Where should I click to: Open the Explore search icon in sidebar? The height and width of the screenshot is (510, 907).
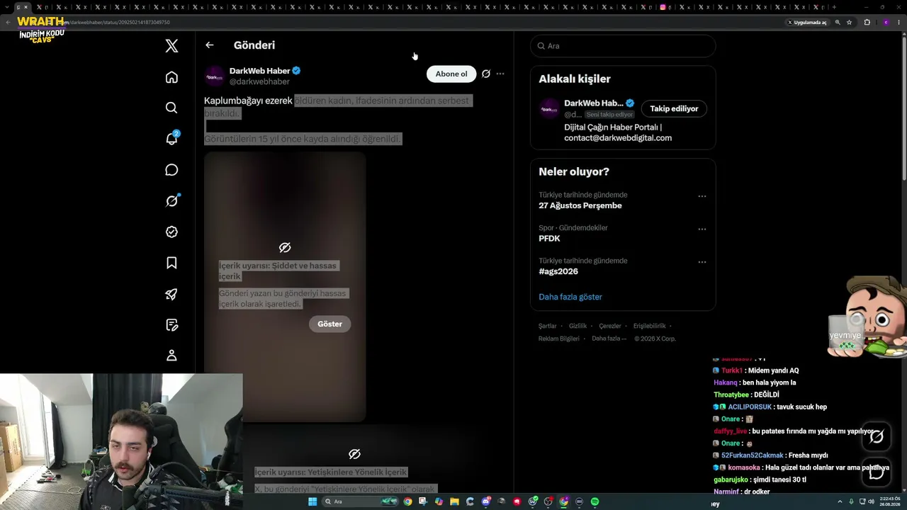(x=171, y=108)
